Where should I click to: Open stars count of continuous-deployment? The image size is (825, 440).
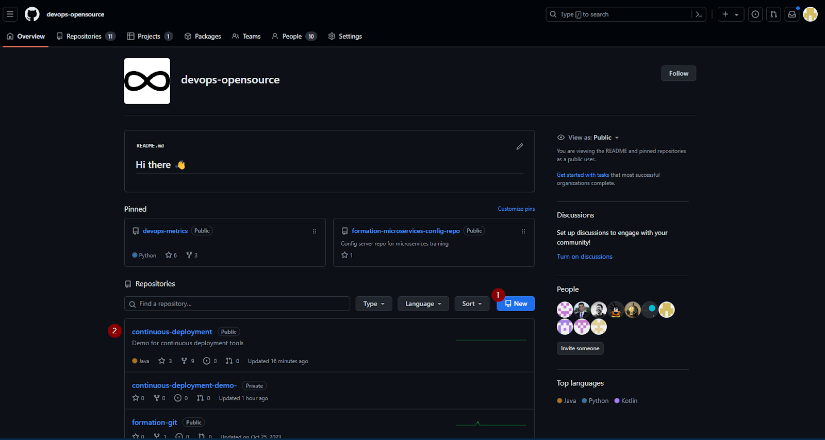coord(165,361)
